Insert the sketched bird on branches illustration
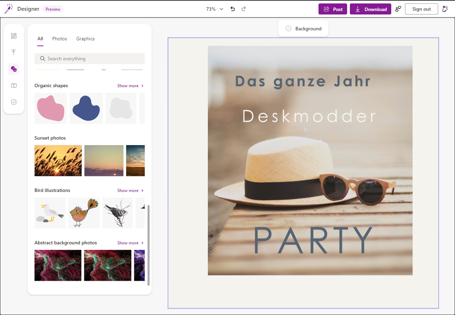 pos(118,213)
